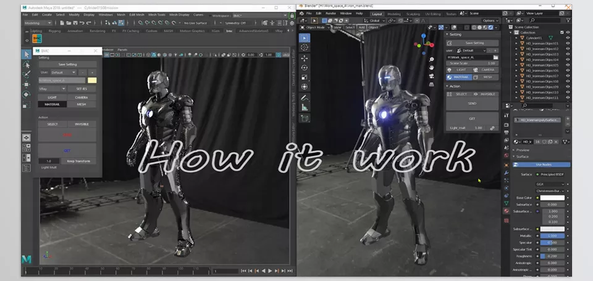593x281 pixels.
Task: Switch perspective/orthographic grid icon in Blender
Action: [x=432, y=84]
